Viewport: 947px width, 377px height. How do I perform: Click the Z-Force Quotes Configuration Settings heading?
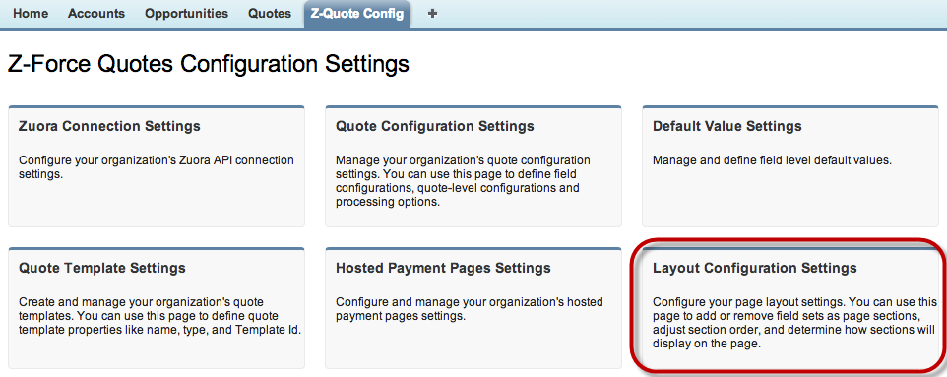coord(209,64)
